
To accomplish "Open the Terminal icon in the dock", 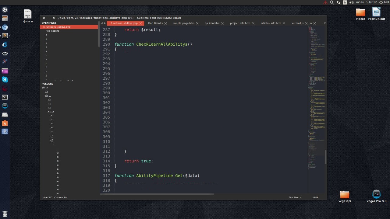I will click(5, 97).
